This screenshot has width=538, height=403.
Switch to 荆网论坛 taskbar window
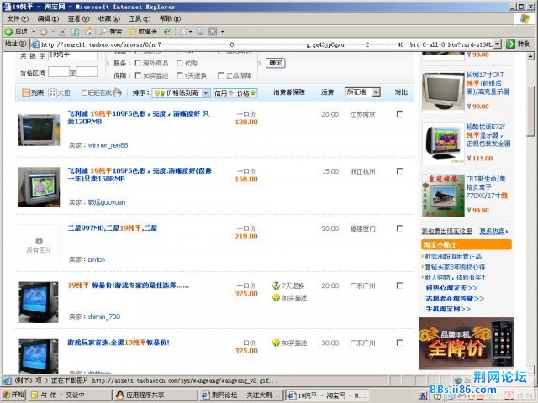pos(242,395)
